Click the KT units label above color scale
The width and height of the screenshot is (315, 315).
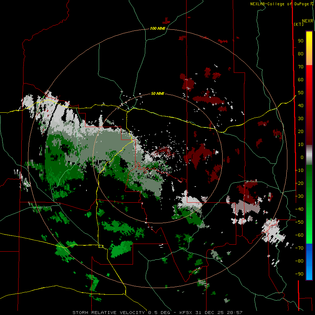[x=299, y=24]
